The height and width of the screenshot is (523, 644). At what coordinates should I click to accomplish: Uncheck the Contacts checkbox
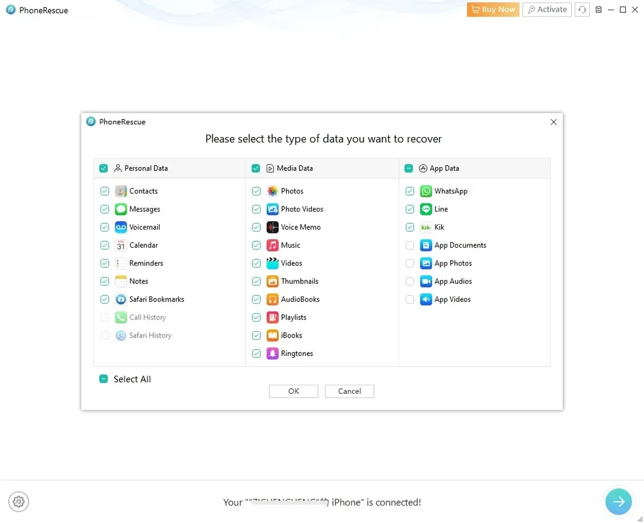click(104, 191)
